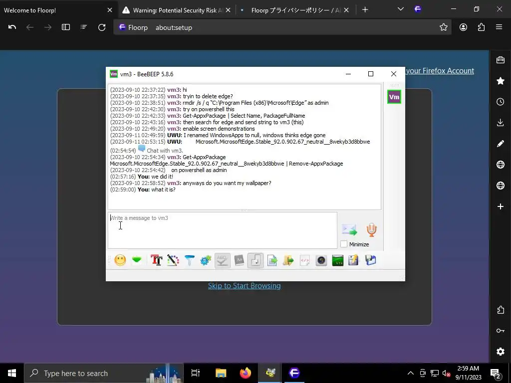Image resolution: width=511 pixels, height=383 pixels.
Task: Add a new sidebar panel with plus
Action: 501,206
